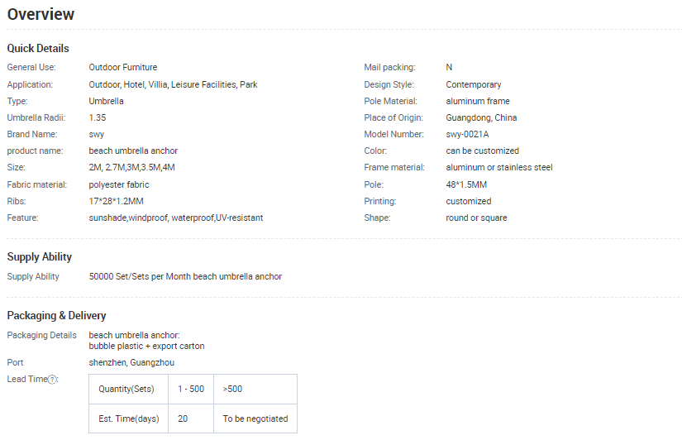
Task: Click the Quantity(Sets) table header cell
Action: [128, 389]
